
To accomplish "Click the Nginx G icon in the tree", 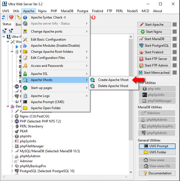I will (x=17, y=116).
